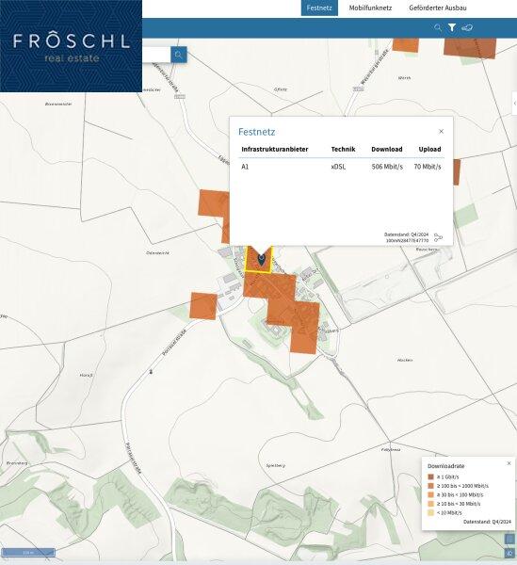The width and height of the screenshot is (517, 565).
Task: Click the < 10 Mbit/s legend swatch
Action: coord(430,512)
